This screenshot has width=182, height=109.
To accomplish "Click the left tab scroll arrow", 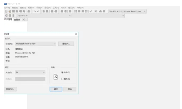I will pos(23,19).
